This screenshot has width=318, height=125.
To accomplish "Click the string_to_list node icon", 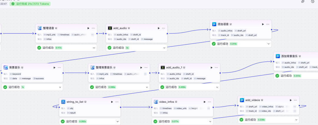I will [63, 102].
